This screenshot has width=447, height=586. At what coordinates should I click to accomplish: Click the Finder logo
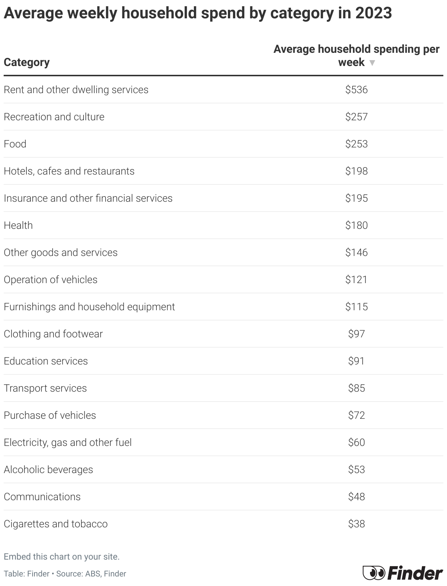coord(403,573)
